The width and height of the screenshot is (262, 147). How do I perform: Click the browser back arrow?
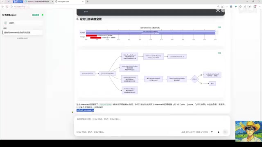pyautogui.click(x=2, y=7)
